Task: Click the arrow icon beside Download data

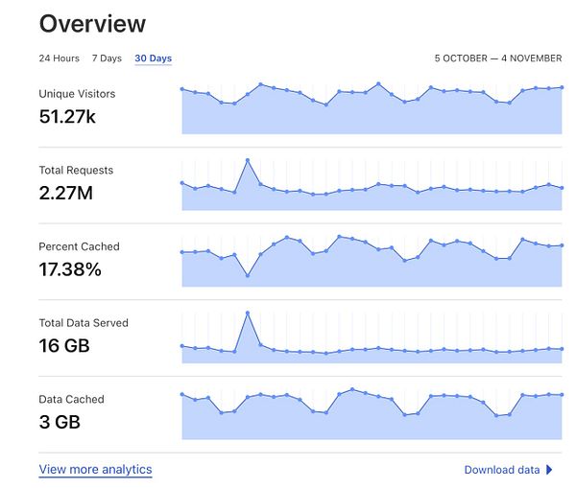Action: pyautogui.click(x=549, y=470)
